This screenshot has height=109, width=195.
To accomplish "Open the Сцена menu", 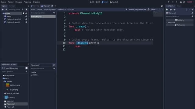I will (x=3, y=2).
